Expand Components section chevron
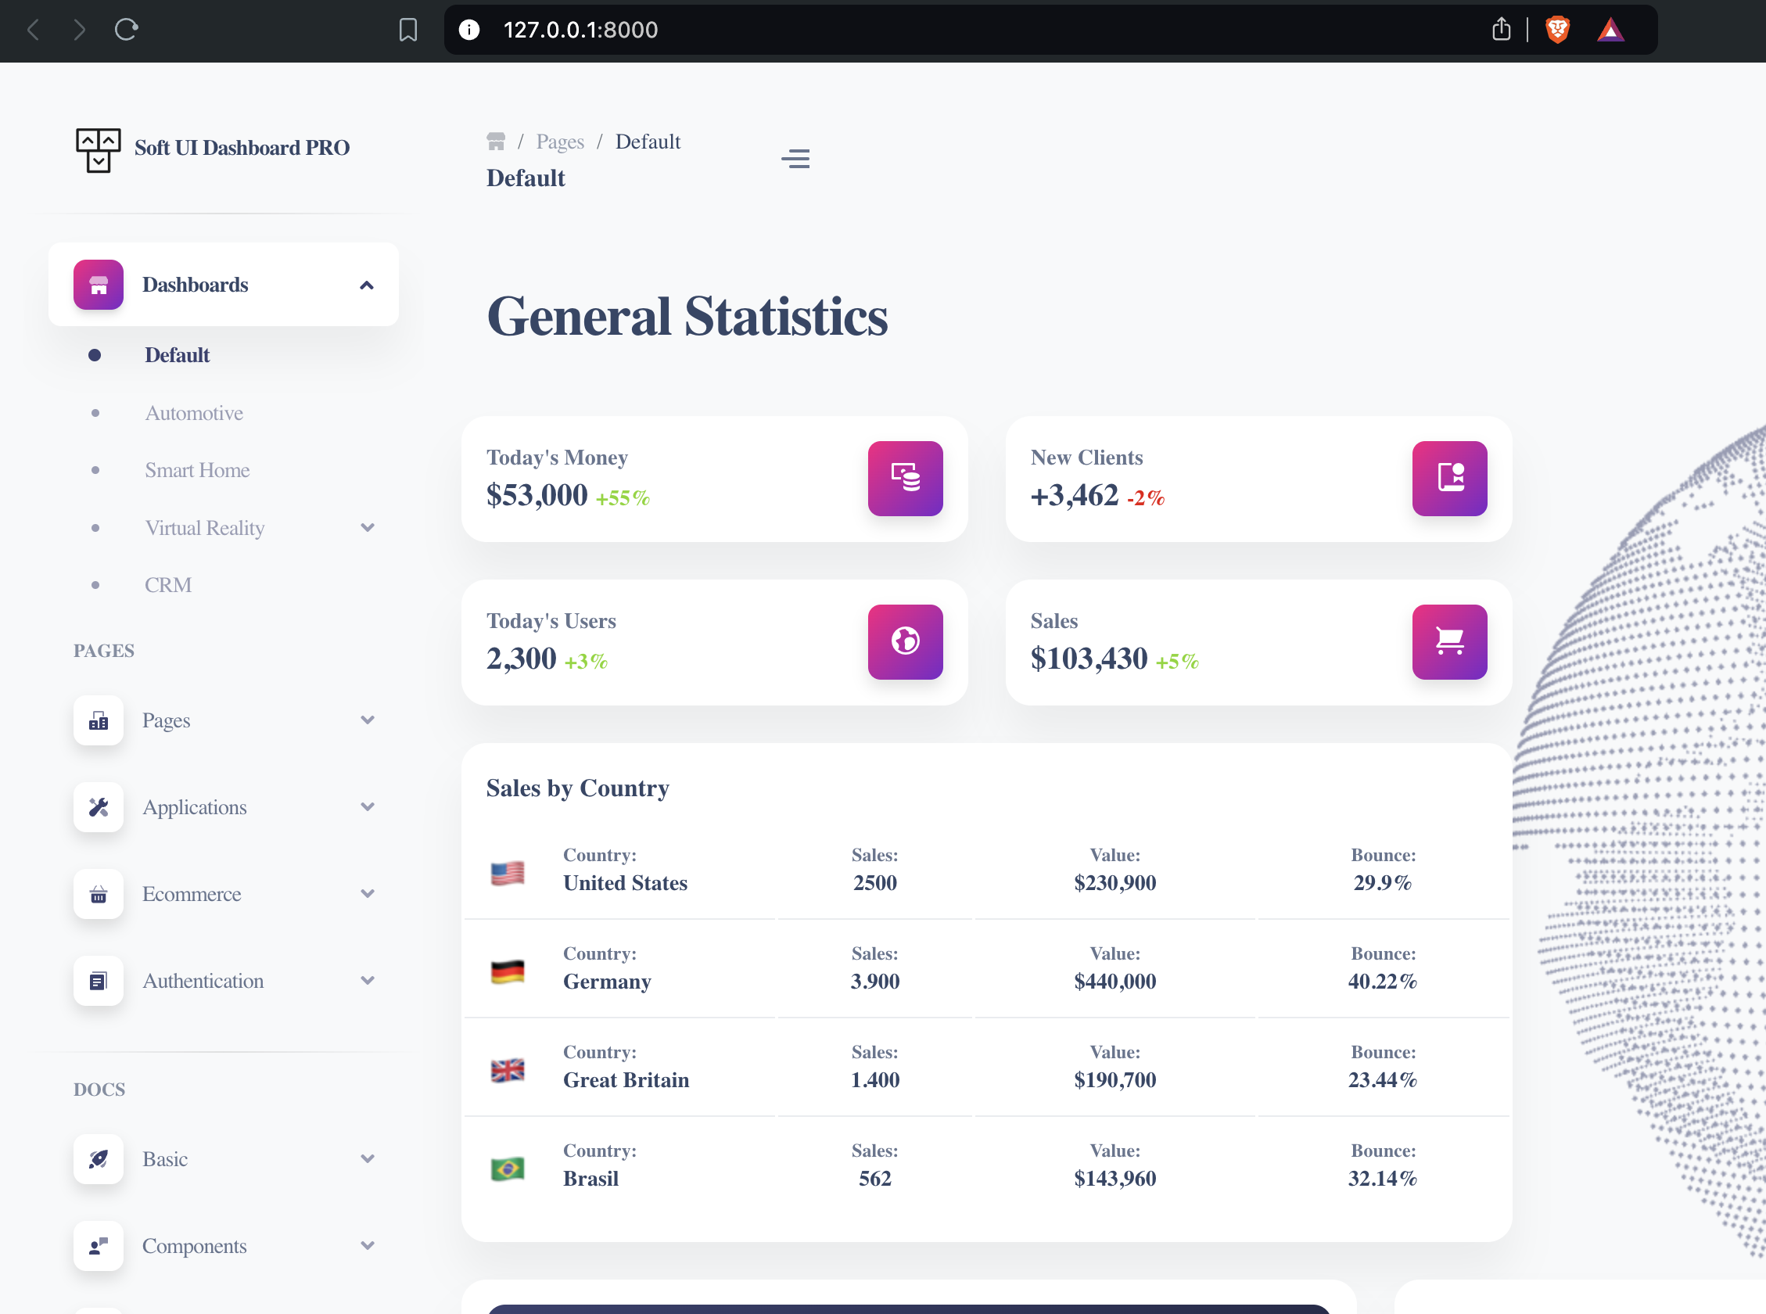This screenshot has height=1314, width=1766. click(368, 1246)
